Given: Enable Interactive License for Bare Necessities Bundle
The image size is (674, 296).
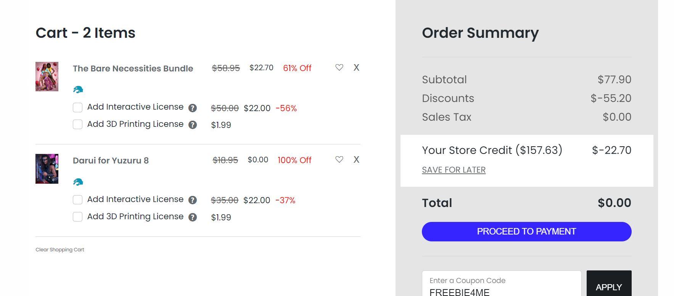Looking at the screenshot, I should click(x=78, y=108).
